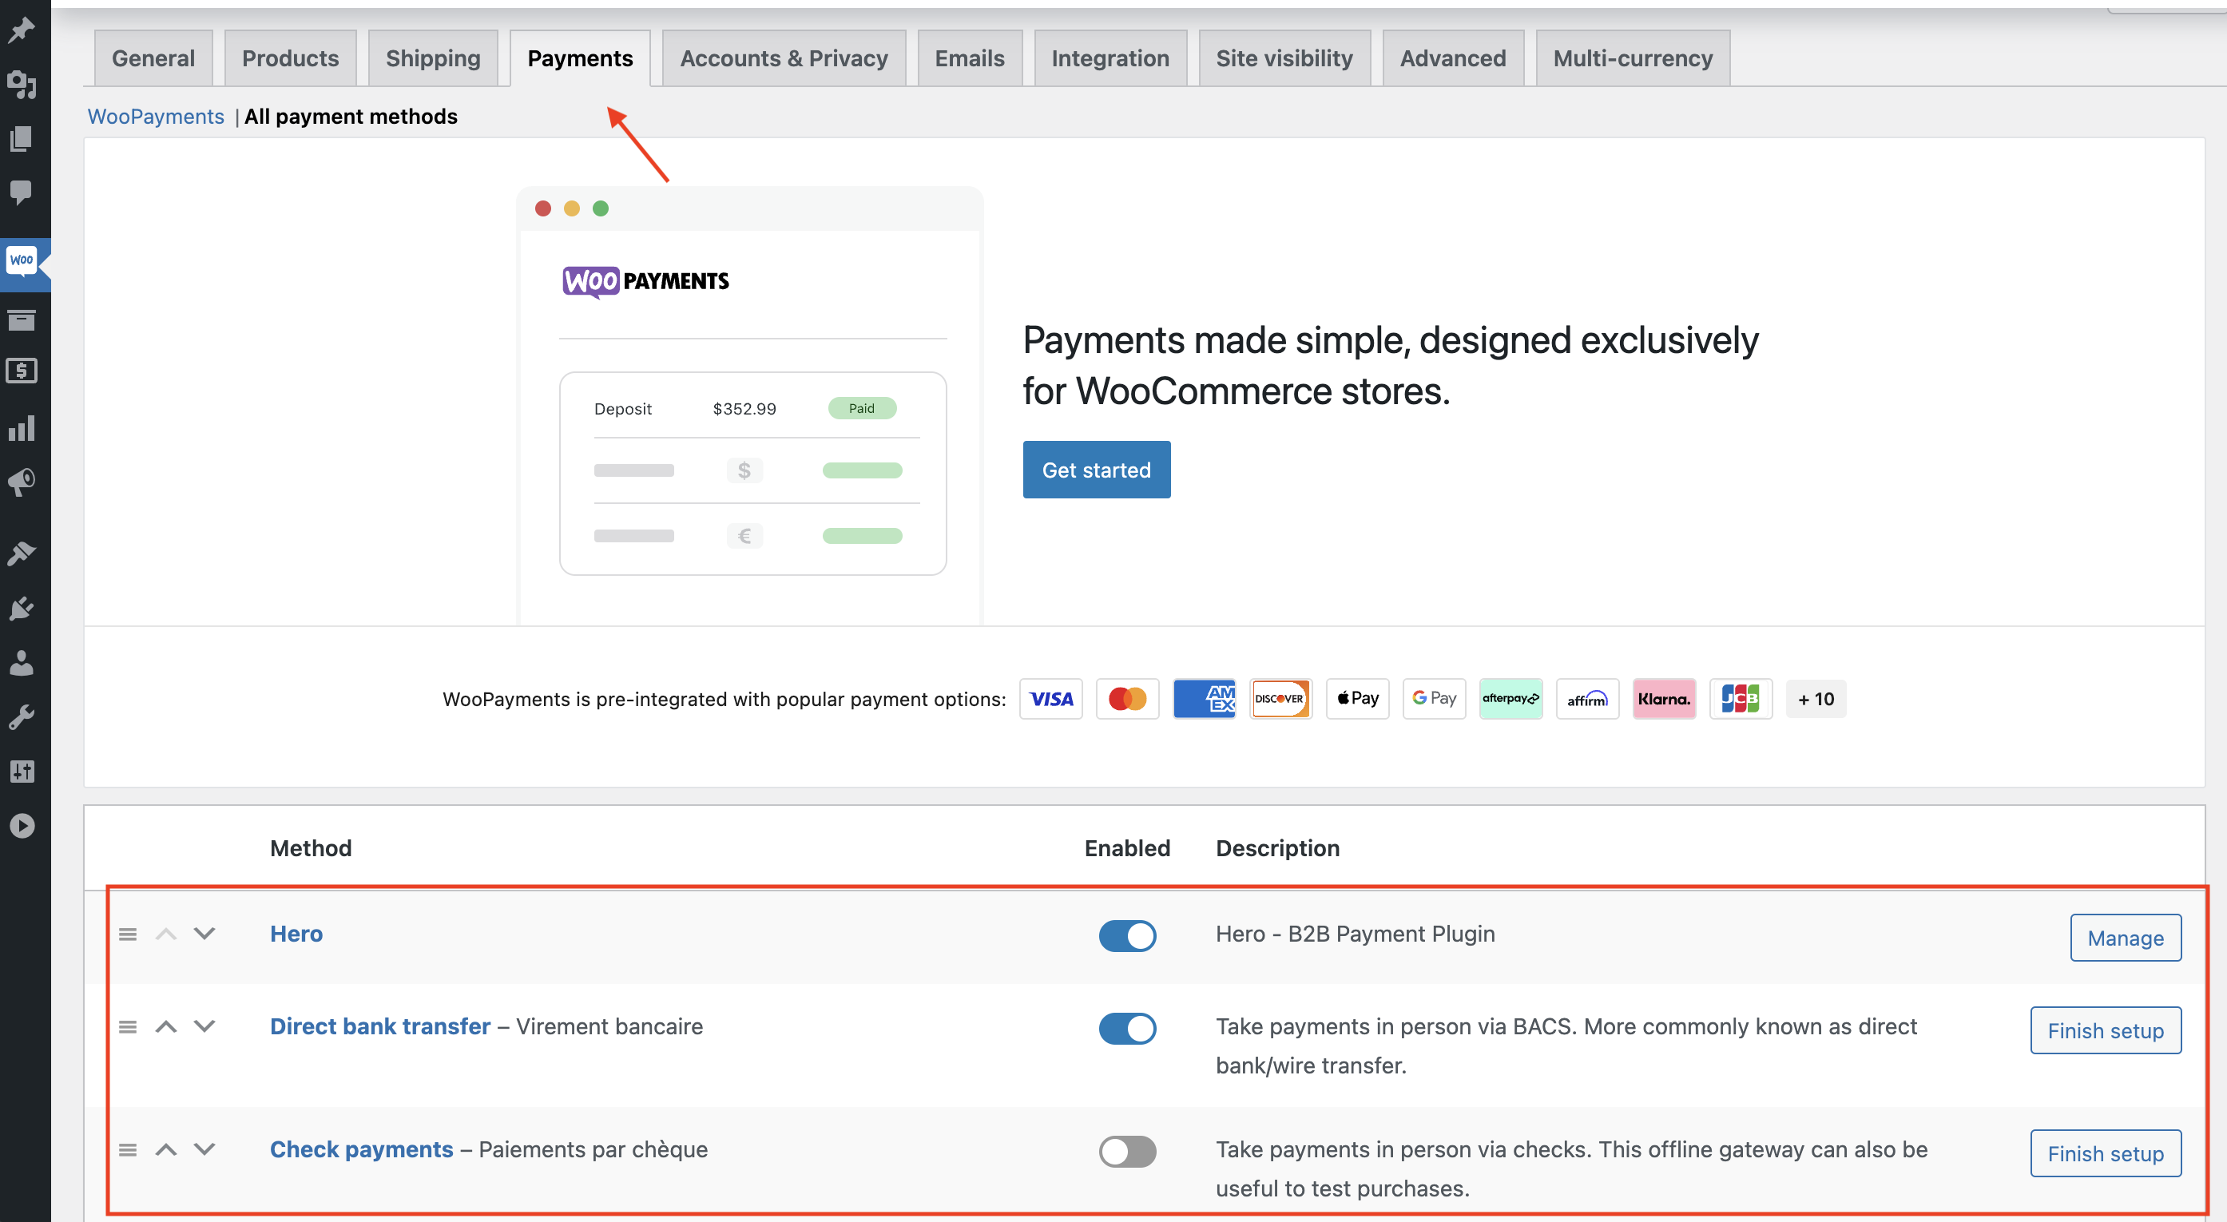Open Comments bubble icon in sidebar
The image size is (2227, 1222).
pyautogui.click(x=22, y=191)
